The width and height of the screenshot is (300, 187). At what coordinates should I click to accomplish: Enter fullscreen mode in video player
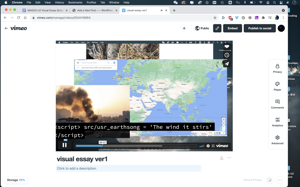tap(213, 146)
